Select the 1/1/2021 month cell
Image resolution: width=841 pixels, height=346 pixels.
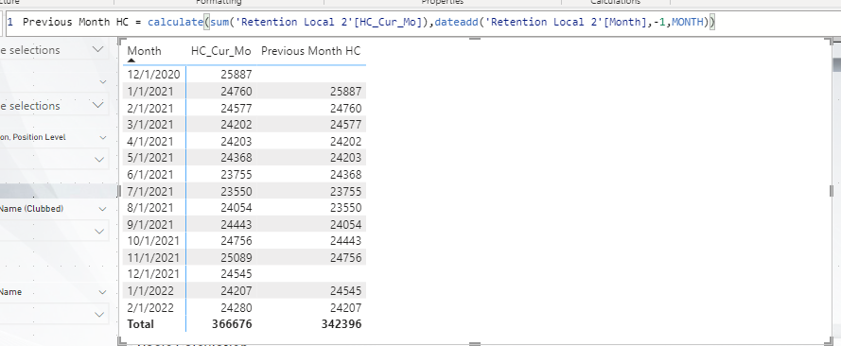pos(150,92)
